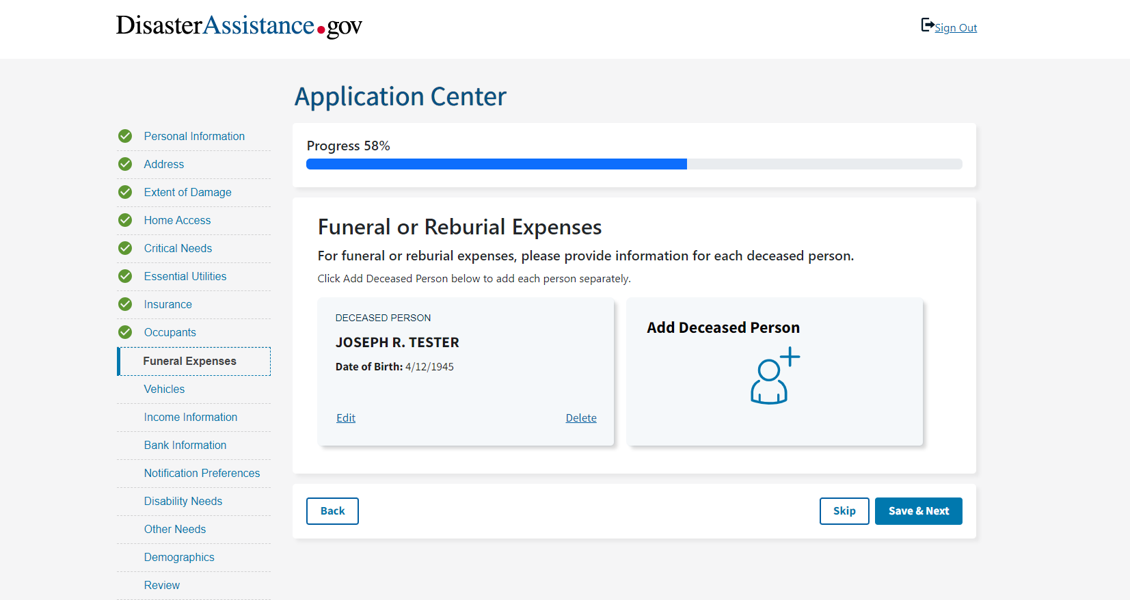Delete the Joseph R. Tester entry
1130x600 pixels.
coord(581,418)
